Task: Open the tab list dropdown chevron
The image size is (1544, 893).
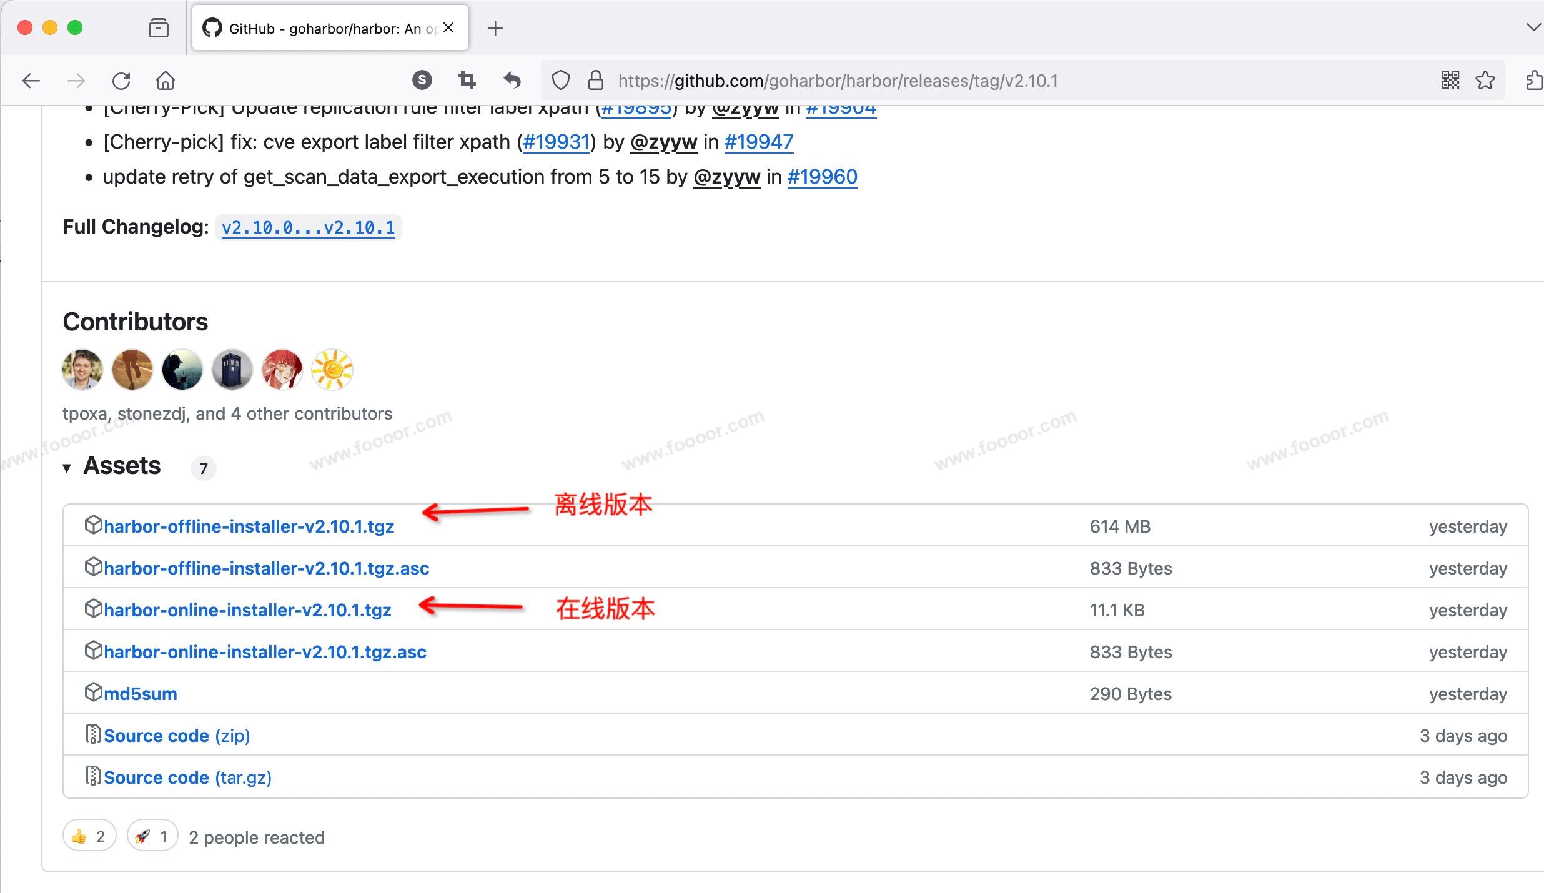Action: [1533, 27]
